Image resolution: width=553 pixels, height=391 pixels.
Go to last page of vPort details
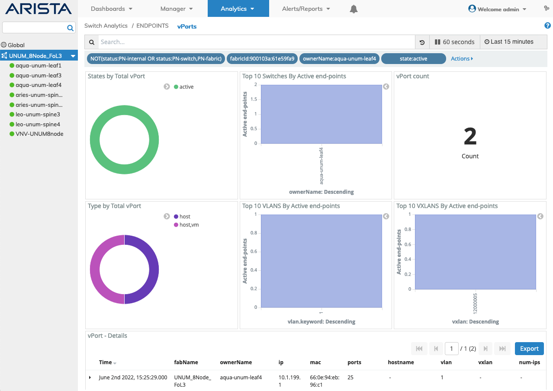(502, 349)
